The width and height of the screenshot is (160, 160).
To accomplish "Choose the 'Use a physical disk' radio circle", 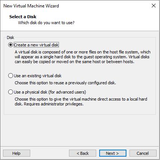I will click(x=10, y=92).
